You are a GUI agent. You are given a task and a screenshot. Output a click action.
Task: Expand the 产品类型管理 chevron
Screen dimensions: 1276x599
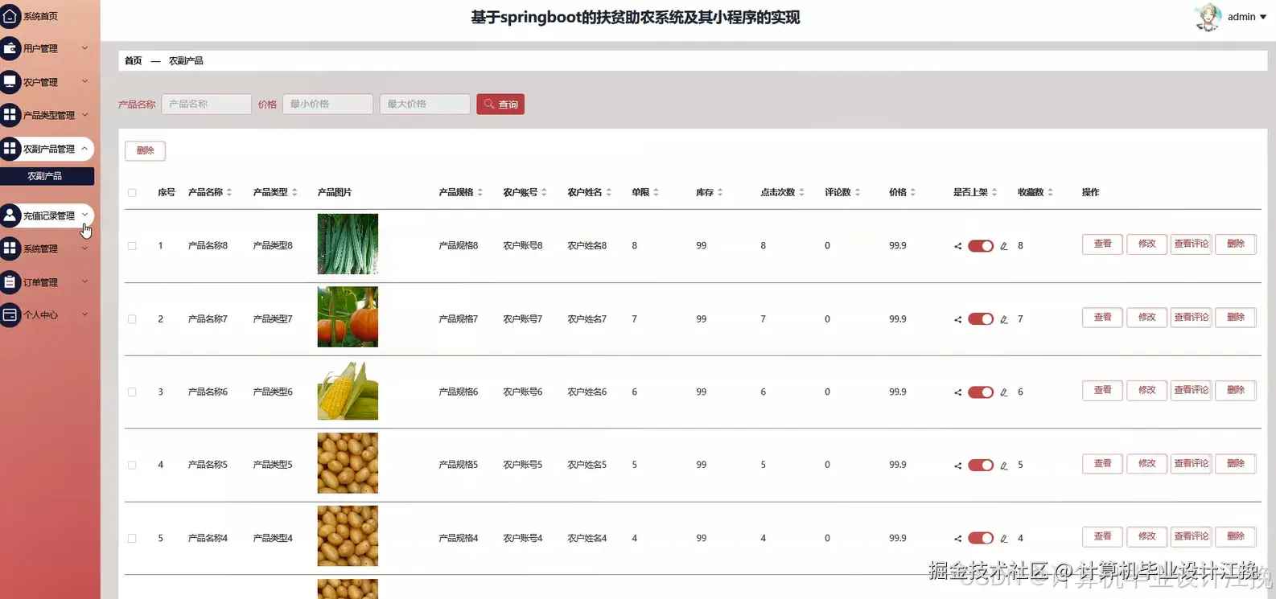(x=85, y=115)
